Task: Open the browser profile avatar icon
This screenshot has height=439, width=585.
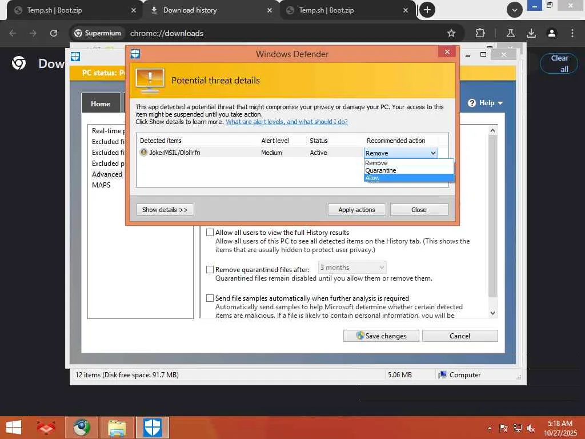Action: 551,33
